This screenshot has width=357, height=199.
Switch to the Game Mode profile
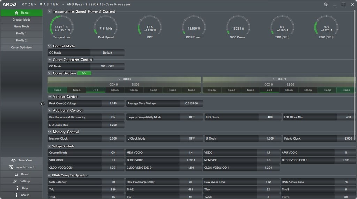pos(21,27)
